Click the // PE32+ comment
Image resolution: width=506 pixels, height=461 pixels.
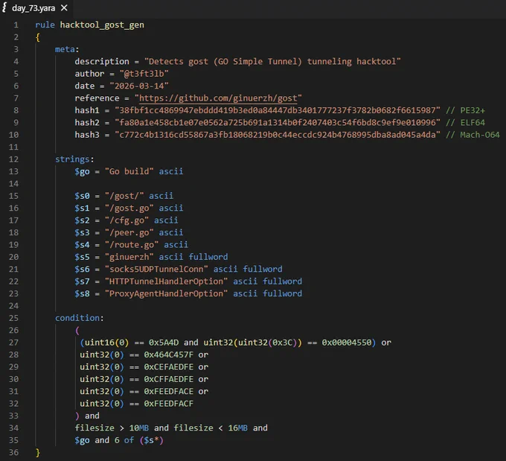(465, 110)
